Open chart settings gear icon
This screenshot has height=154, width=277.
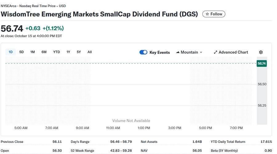(x=261, y=52)
